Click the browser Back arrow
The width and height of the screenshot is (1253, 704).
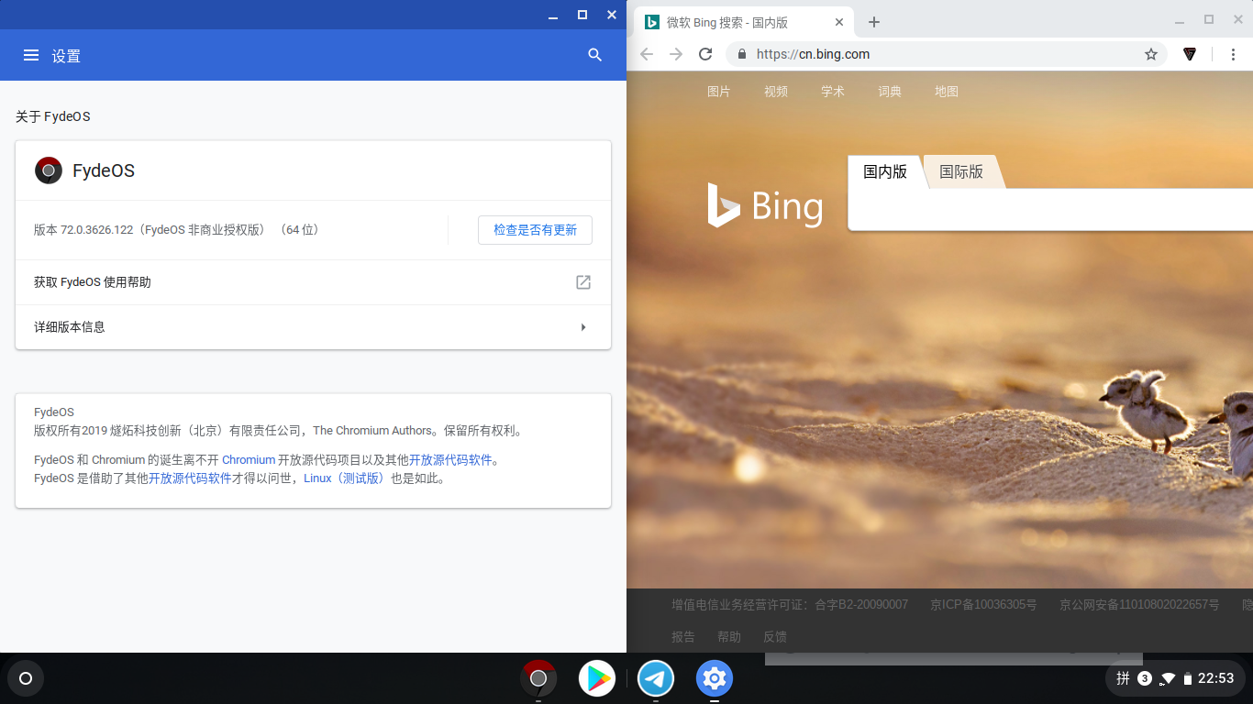pyautogui.click(x=647, y=54)
